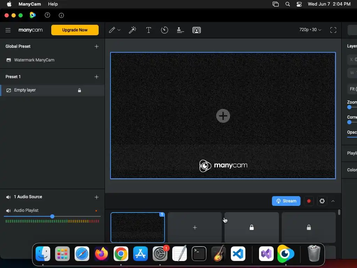Open the hamburger menu in the sidebar
Screen dimensions: 357x268
coord(8,30)
